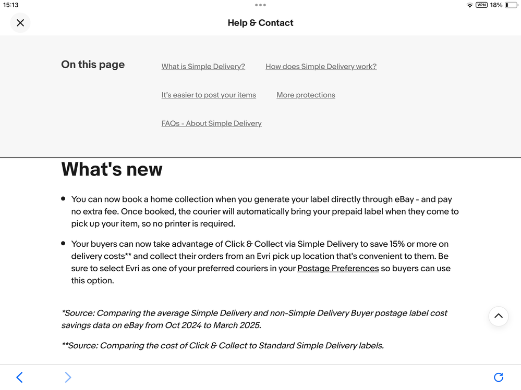This screenshot has width=521, height=390.
Task: Tap the 15:13 clock in status bar
Action: pos(11,5)
